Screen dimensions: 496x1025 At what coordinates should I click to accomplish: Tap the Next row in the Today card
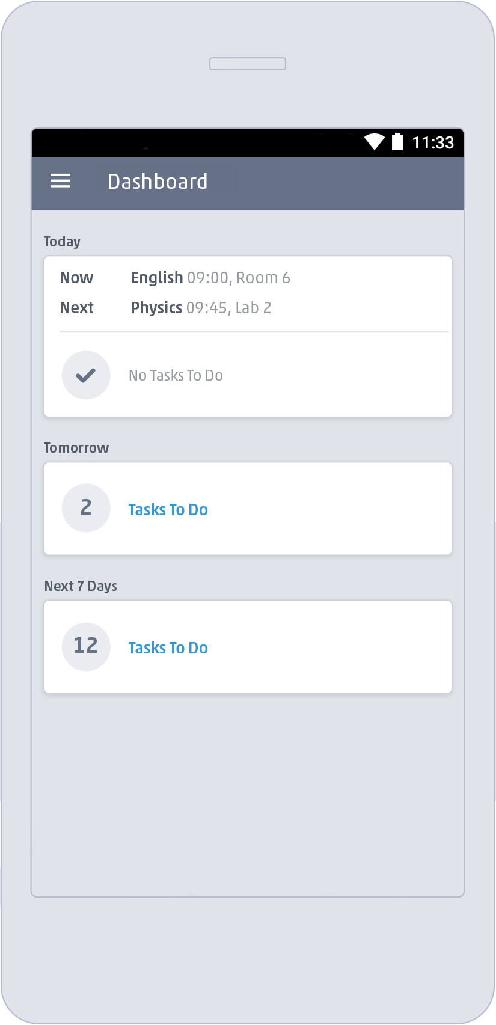[76, 307]
